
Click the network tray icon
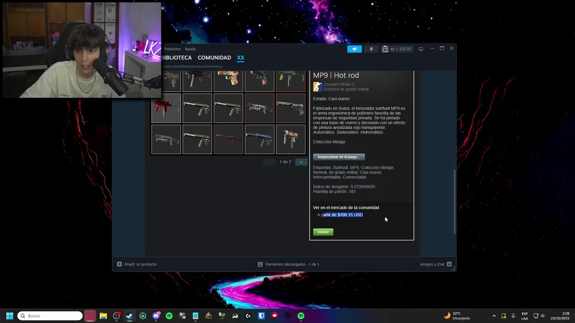point(536,316)
